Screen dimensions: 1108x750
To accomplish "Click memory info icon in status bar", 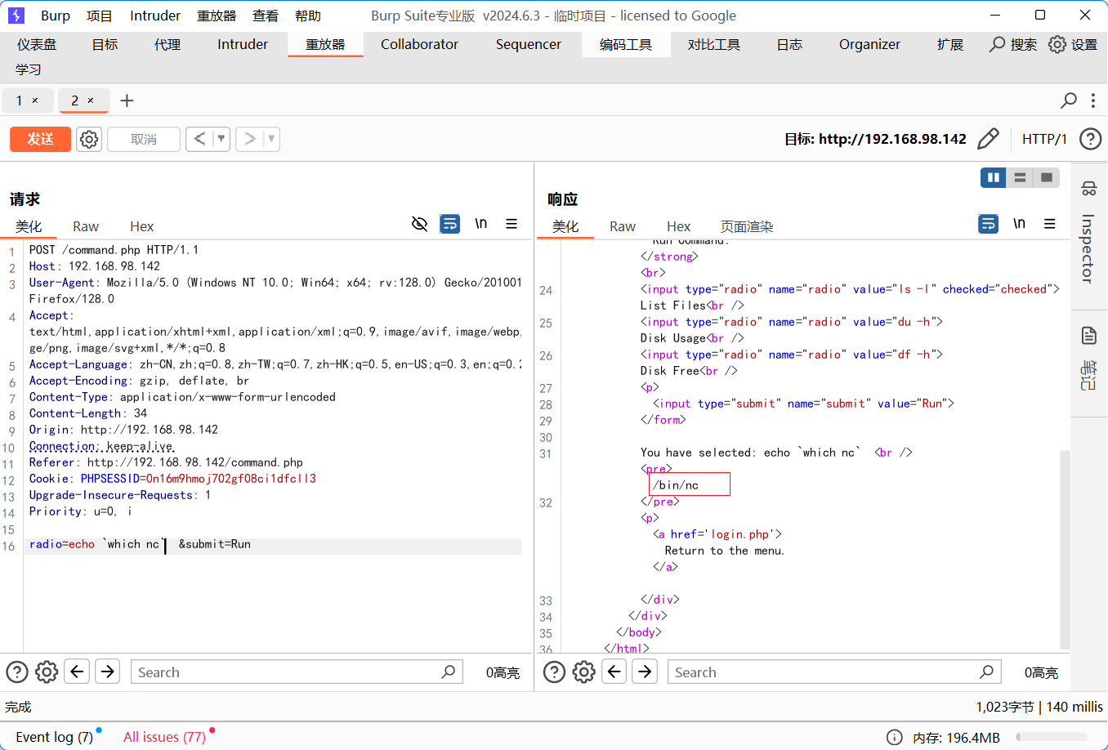I will click(895, 737).
